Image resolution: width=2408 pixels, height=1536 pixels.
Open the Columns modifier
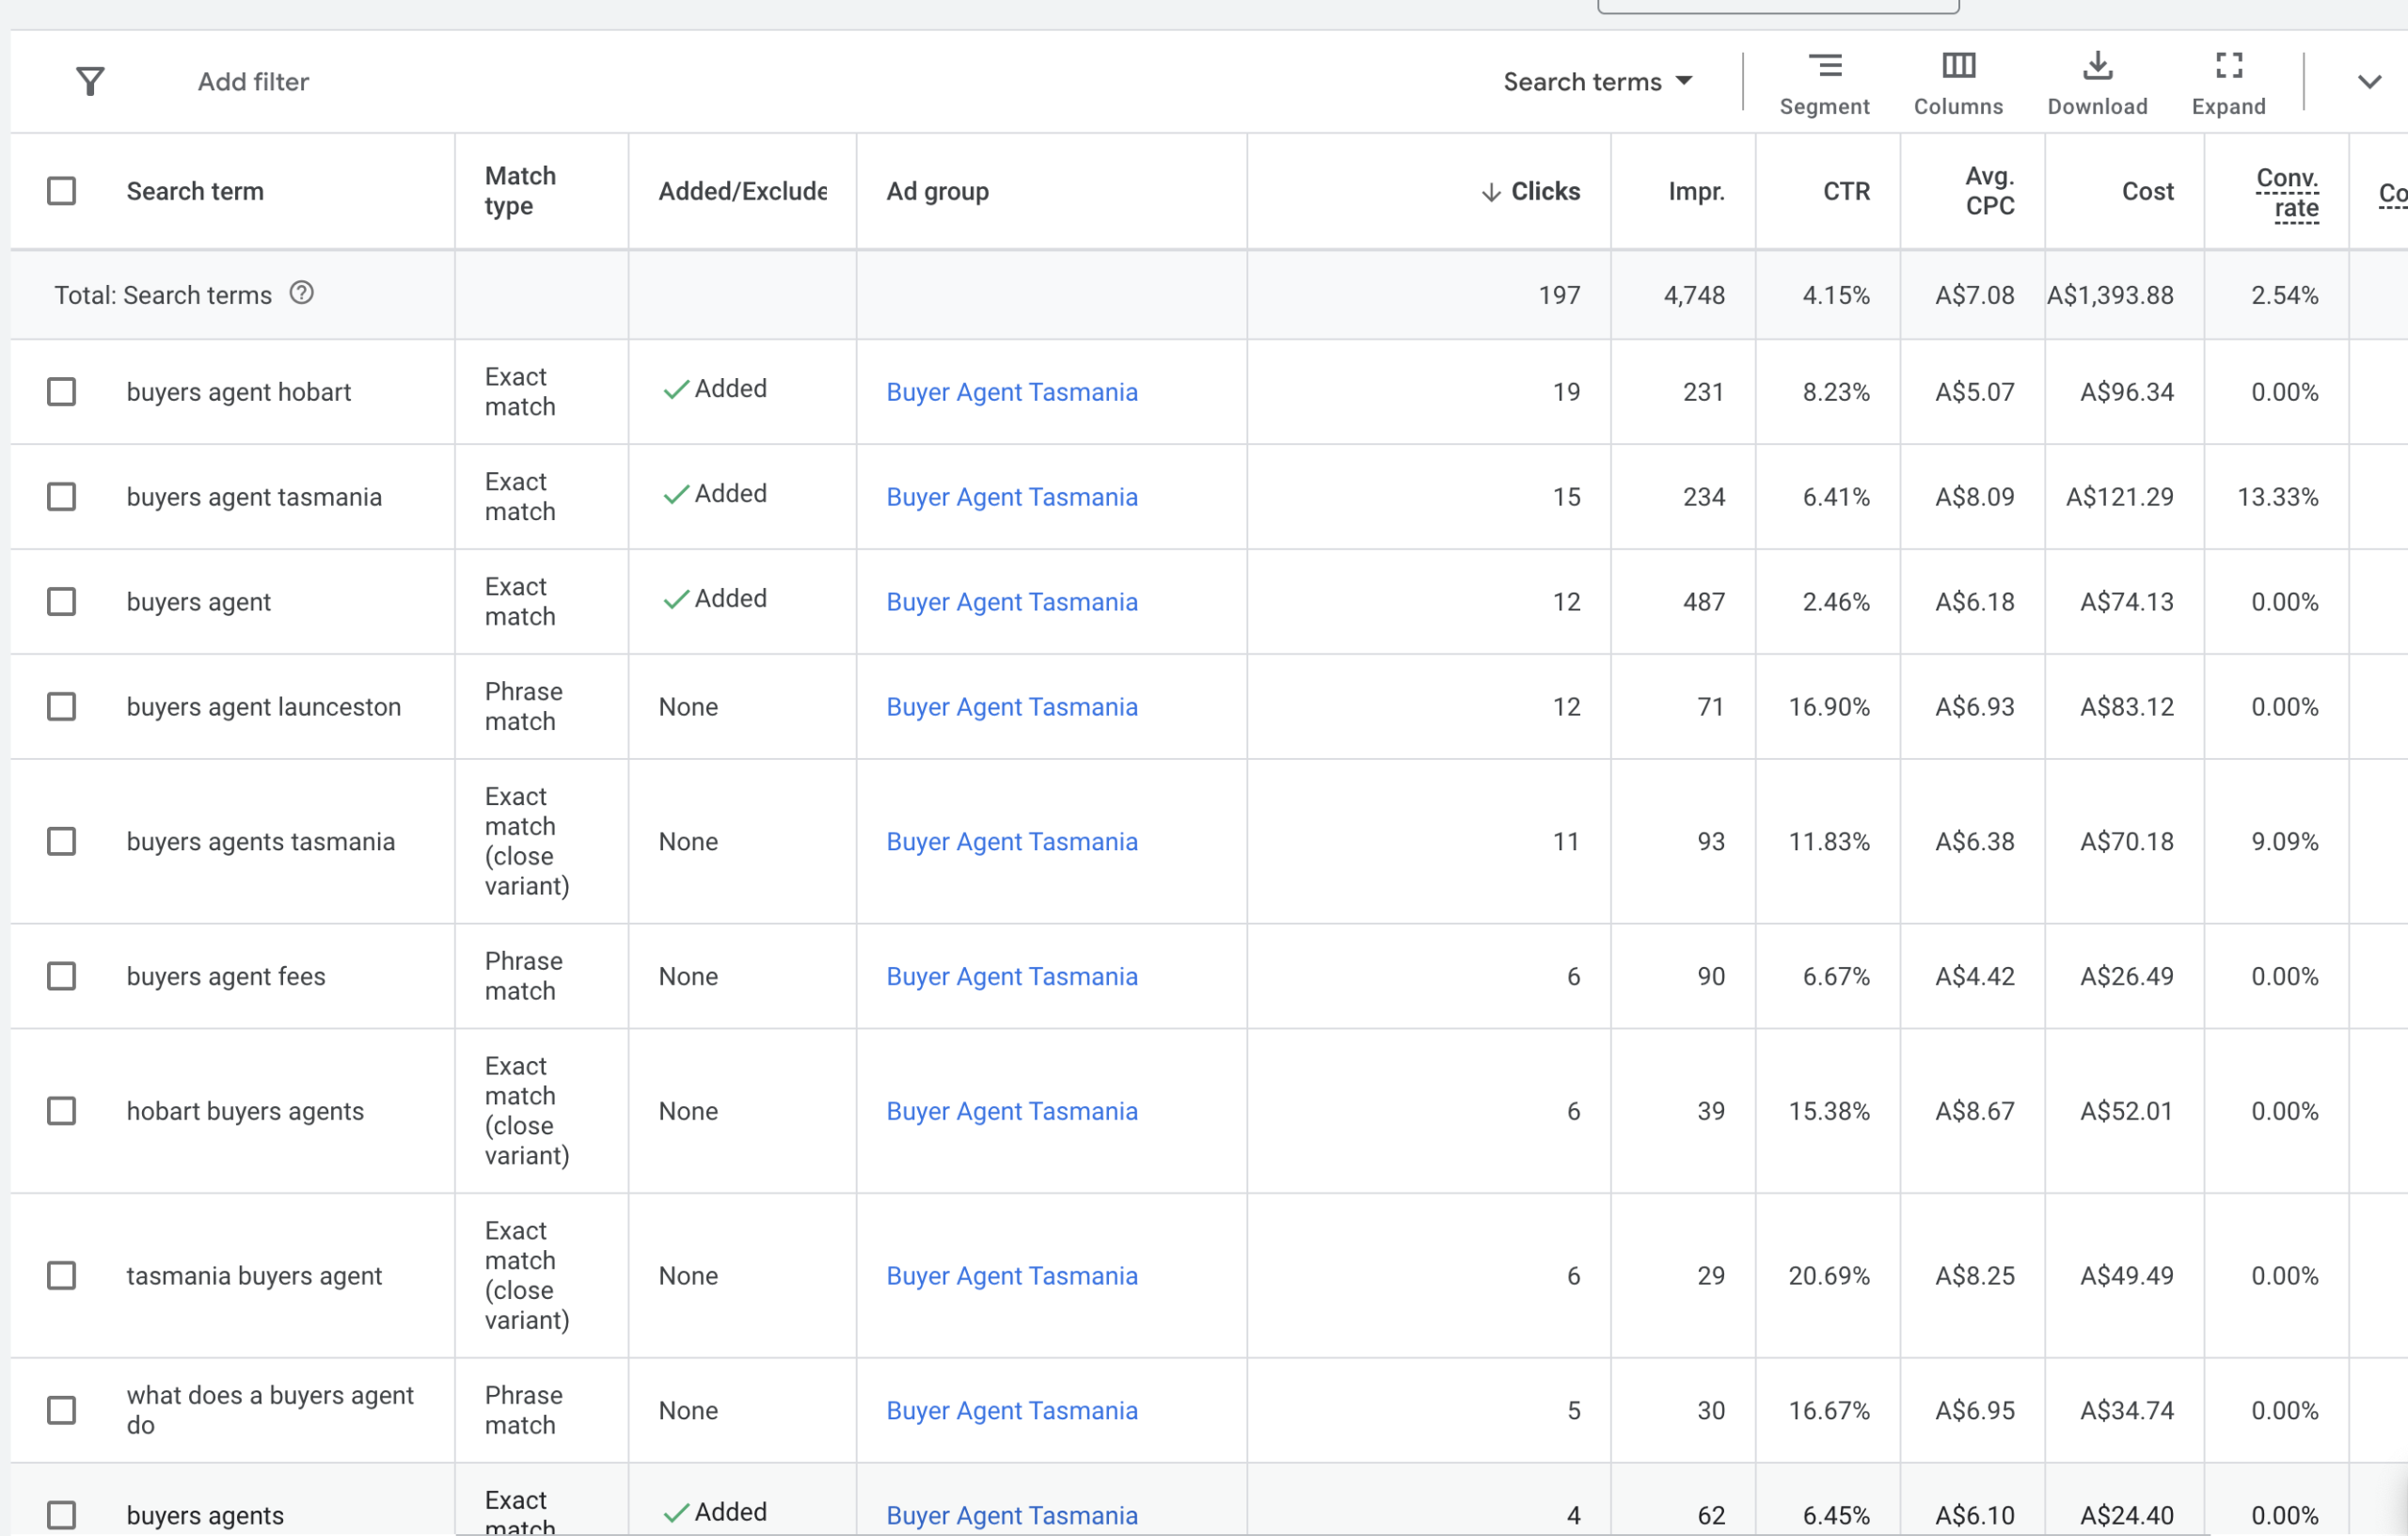[1957, 83]
